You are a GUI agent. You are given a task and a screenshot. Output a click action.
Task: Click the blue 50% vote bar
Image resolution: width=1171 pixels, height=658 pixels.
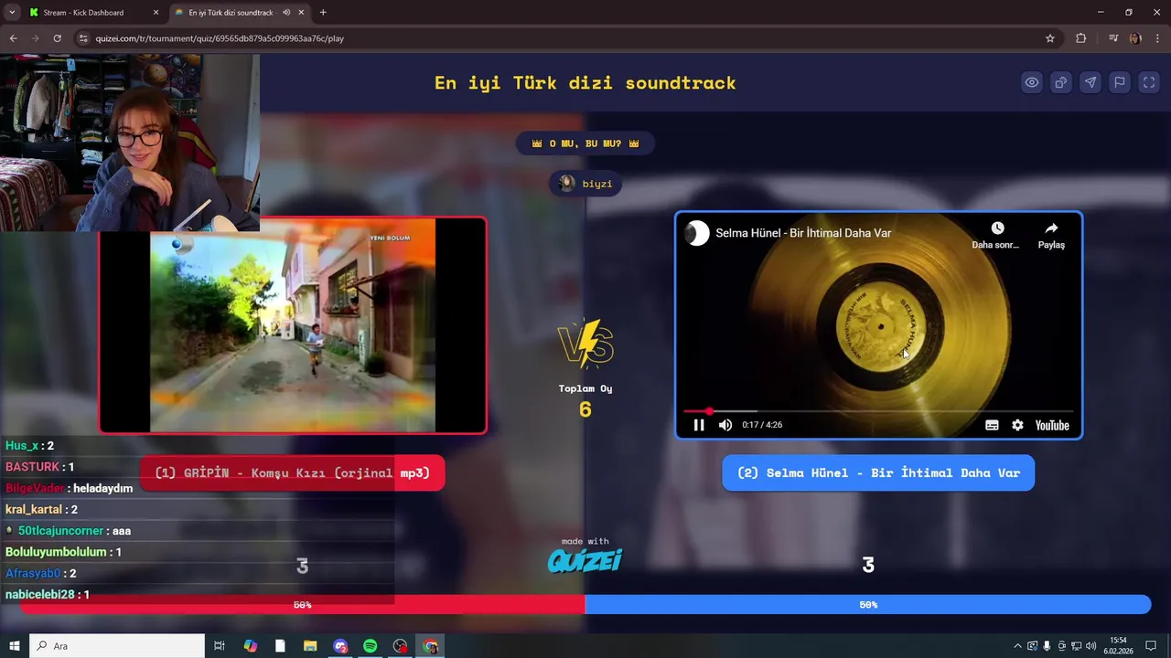click(x=868, y=604)
